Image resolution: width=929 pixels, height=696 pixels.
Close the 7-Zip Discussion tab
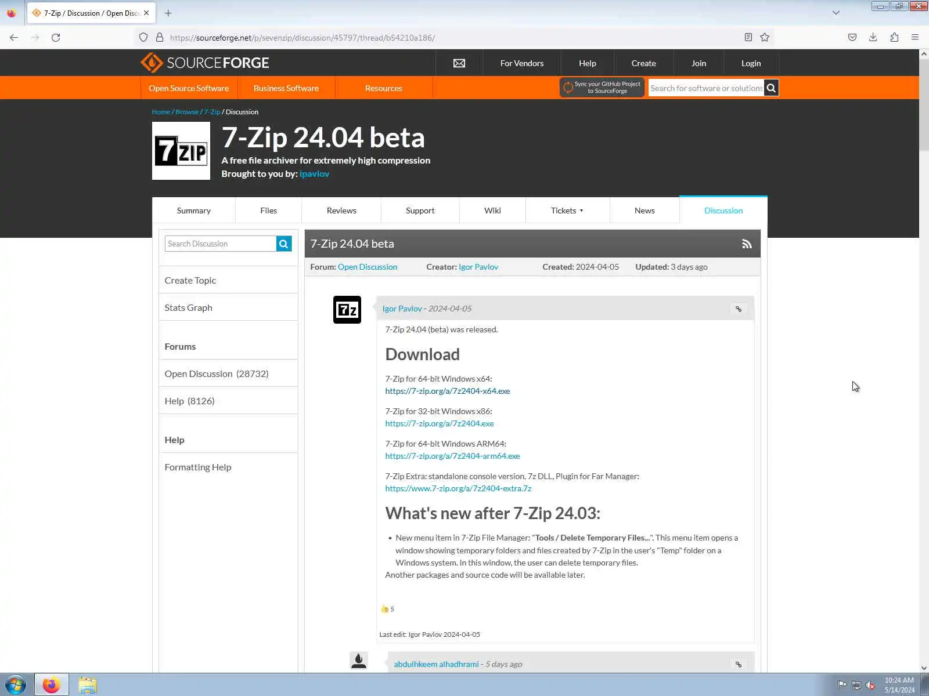[x=146, y=13]
